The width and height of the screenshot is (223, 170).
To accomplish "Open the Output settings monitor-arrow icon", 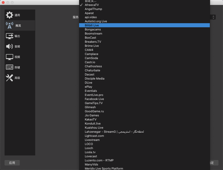I will coord(9,36).
